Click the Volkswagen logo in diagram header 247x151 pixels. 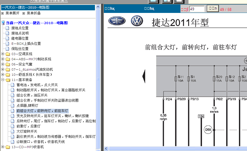137,21
